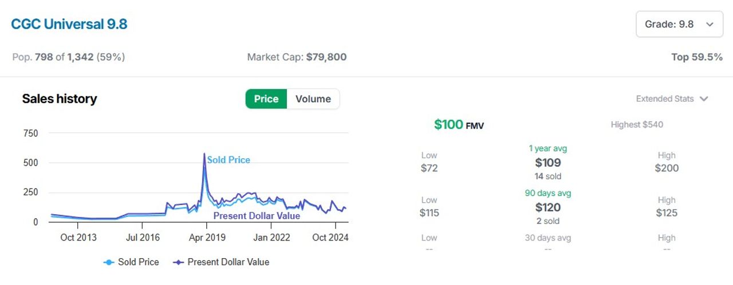
Task: Click the 1 year avg $109 figure
Action: 548,163
